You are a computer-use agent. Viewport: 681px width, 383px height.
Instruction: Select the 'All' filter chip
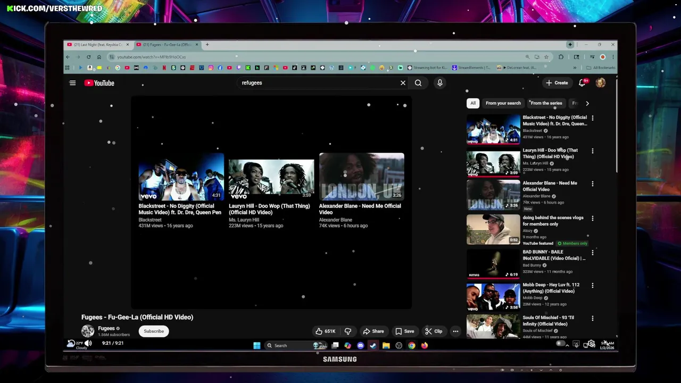(x=473, y=103)
